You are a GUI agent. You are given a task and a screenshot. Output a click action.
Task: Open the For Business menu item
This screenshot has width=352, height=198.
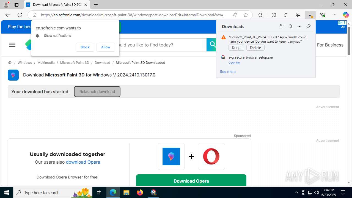pos(330,45)
